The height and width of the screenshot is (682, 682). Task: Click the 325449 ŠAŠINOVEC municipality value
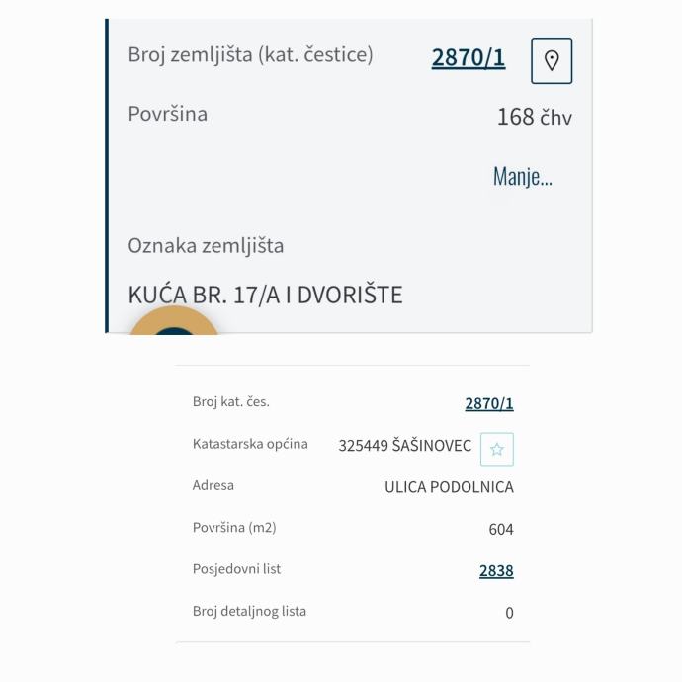404,446
